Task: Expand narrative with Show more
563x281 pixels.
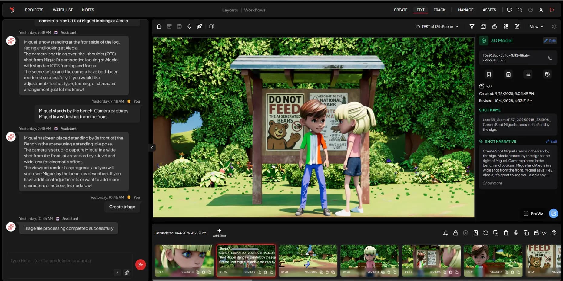Action: coord(492,183)
